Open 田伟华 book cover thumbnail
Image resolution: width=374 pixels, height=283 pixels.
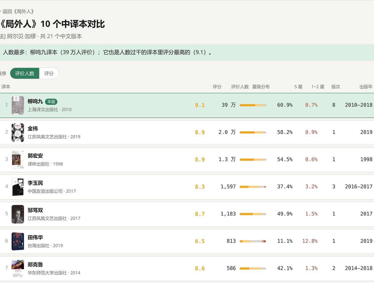[x=18, y=242]
